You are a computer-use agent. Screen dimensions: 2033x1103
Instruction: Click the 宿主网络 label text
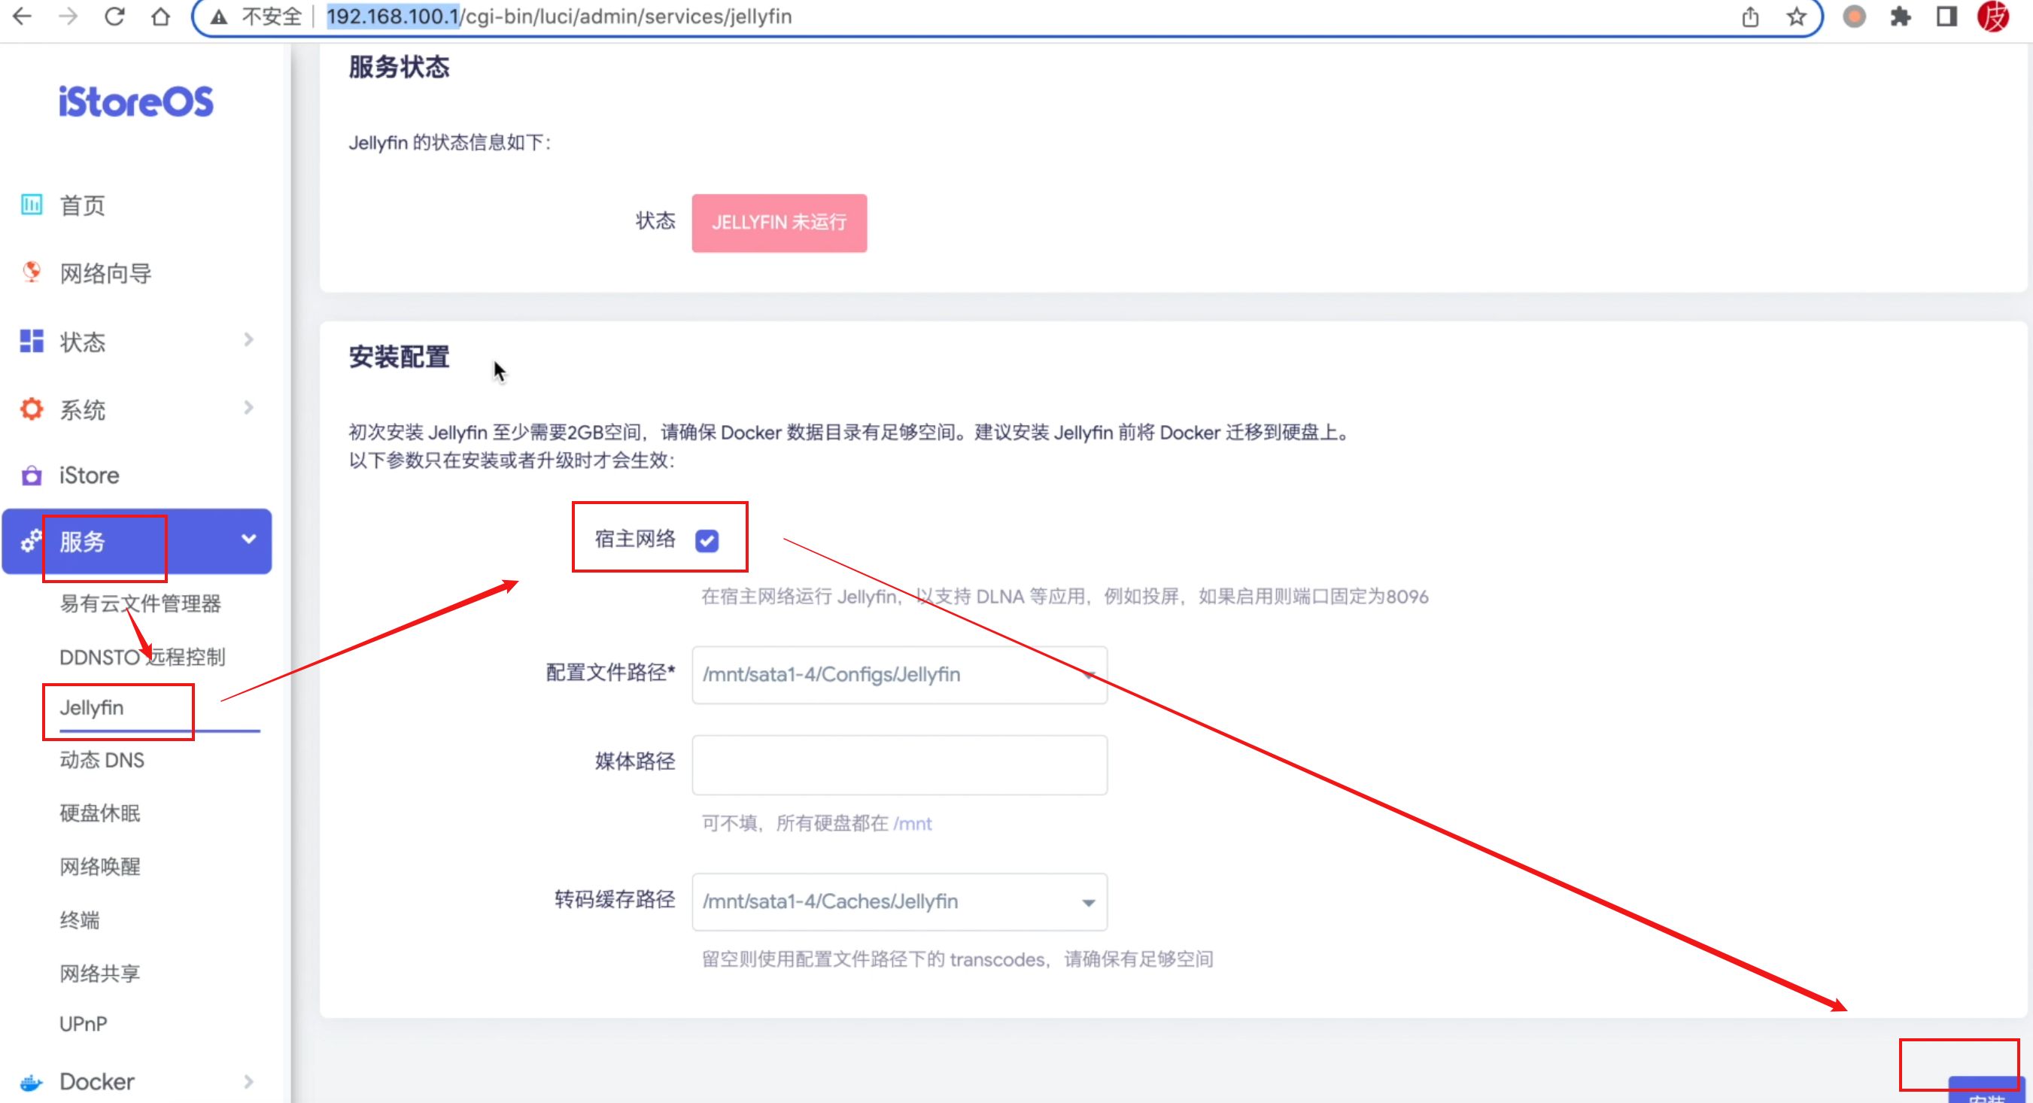point(634,539)
